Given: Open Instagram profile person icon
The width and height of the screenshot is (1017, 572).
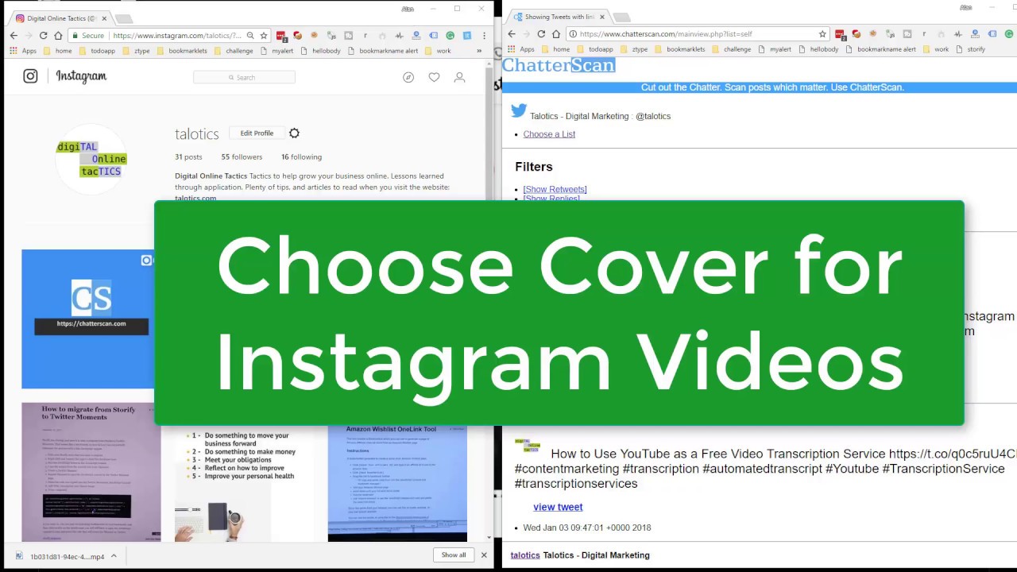Looking at the screenshot, I should [x=459, y=77].
